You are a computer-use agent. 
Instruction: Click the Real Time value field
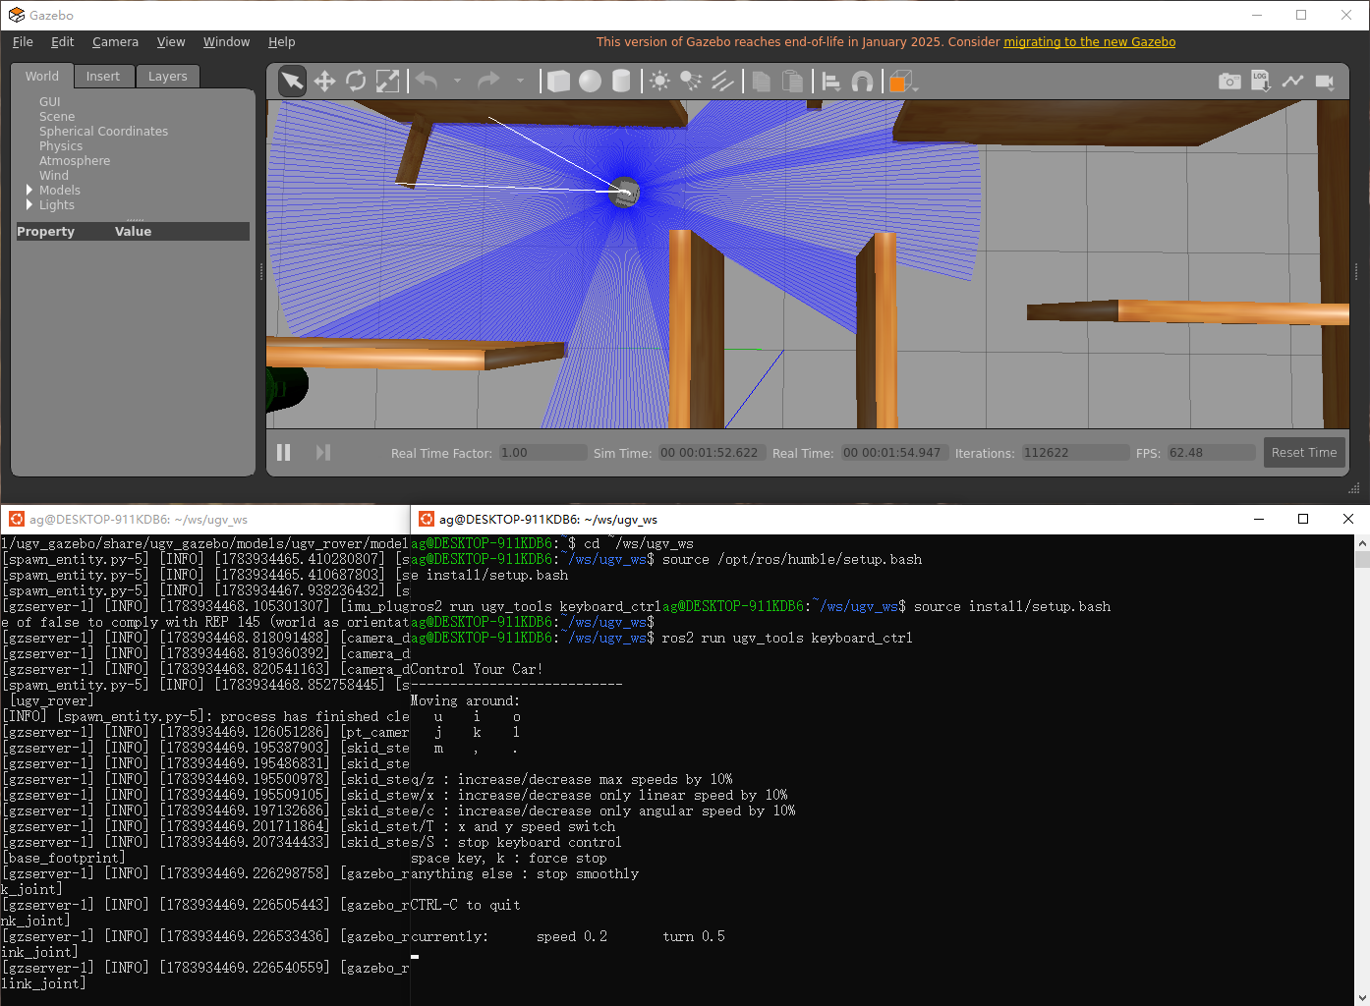[x=894, y=453]
